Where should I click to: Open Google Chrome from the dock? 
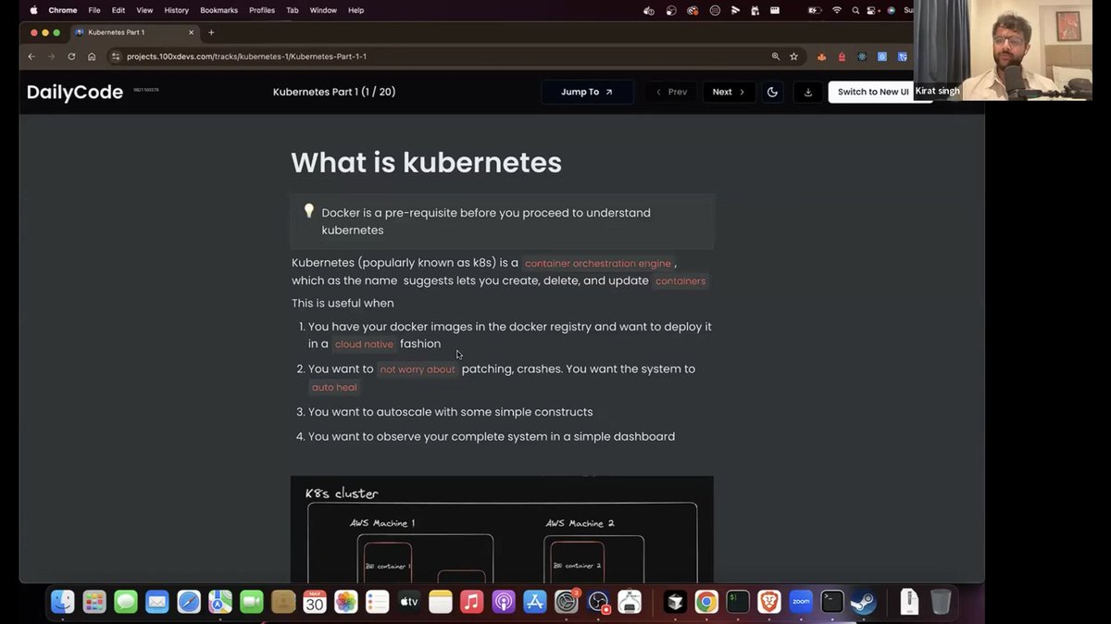706,602
